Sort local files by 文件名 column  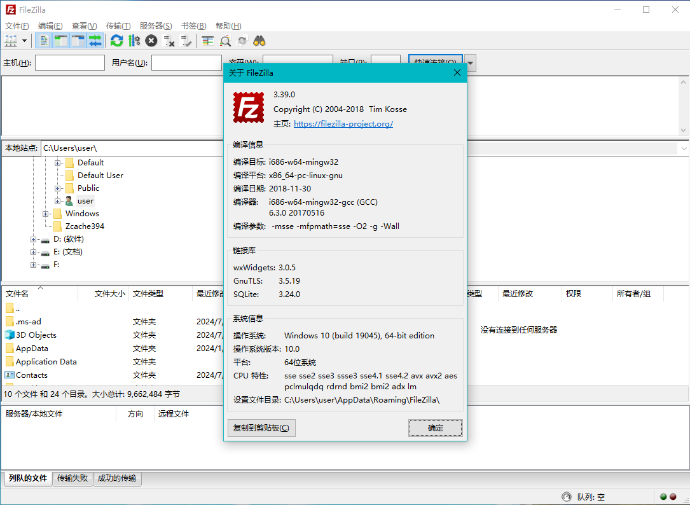tap(40, 294)
